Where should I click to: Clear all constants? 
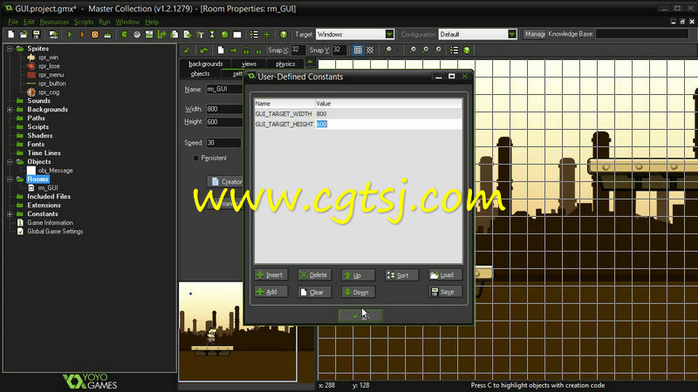(x=314, y=292)
